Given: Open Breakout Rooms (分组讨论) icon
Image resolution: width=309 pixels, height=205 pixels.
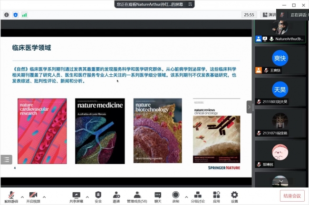Looking at the screenshot, I should [197, 197].
